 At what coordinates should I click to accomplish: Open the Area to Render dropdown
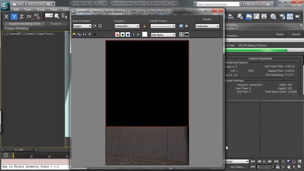(82, 26)
